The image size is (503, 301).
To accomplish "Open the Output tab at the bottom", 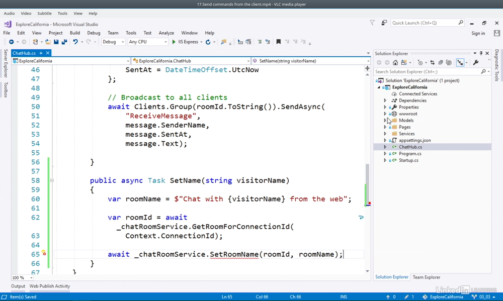I will tap(18, 286).
